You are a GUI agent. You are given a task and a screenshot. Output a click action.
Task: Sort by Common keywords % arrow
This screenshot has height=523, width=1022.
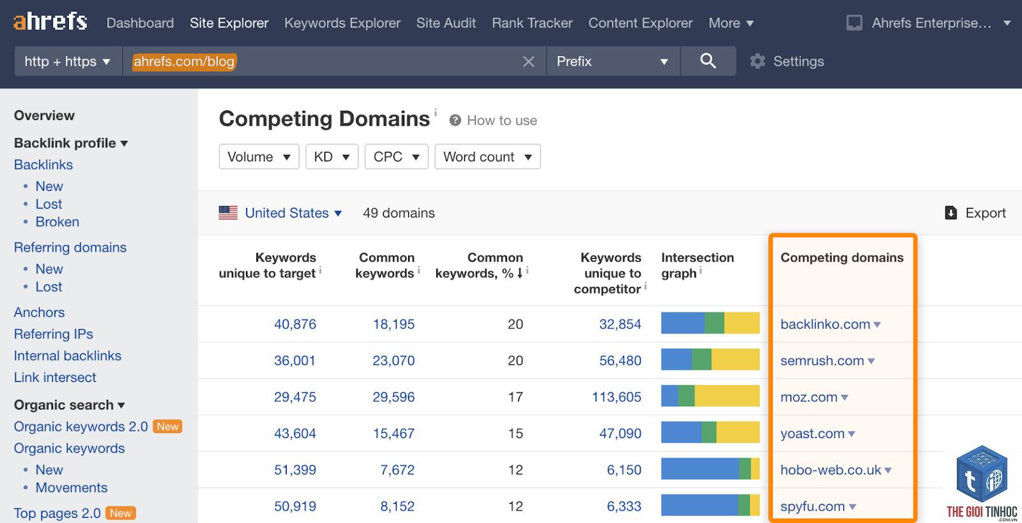tap(520, 273)
